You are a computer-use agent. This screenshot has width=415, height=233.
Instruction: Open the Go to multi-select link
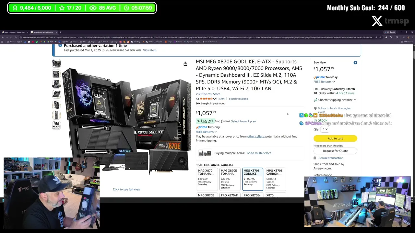pos(259,153)
